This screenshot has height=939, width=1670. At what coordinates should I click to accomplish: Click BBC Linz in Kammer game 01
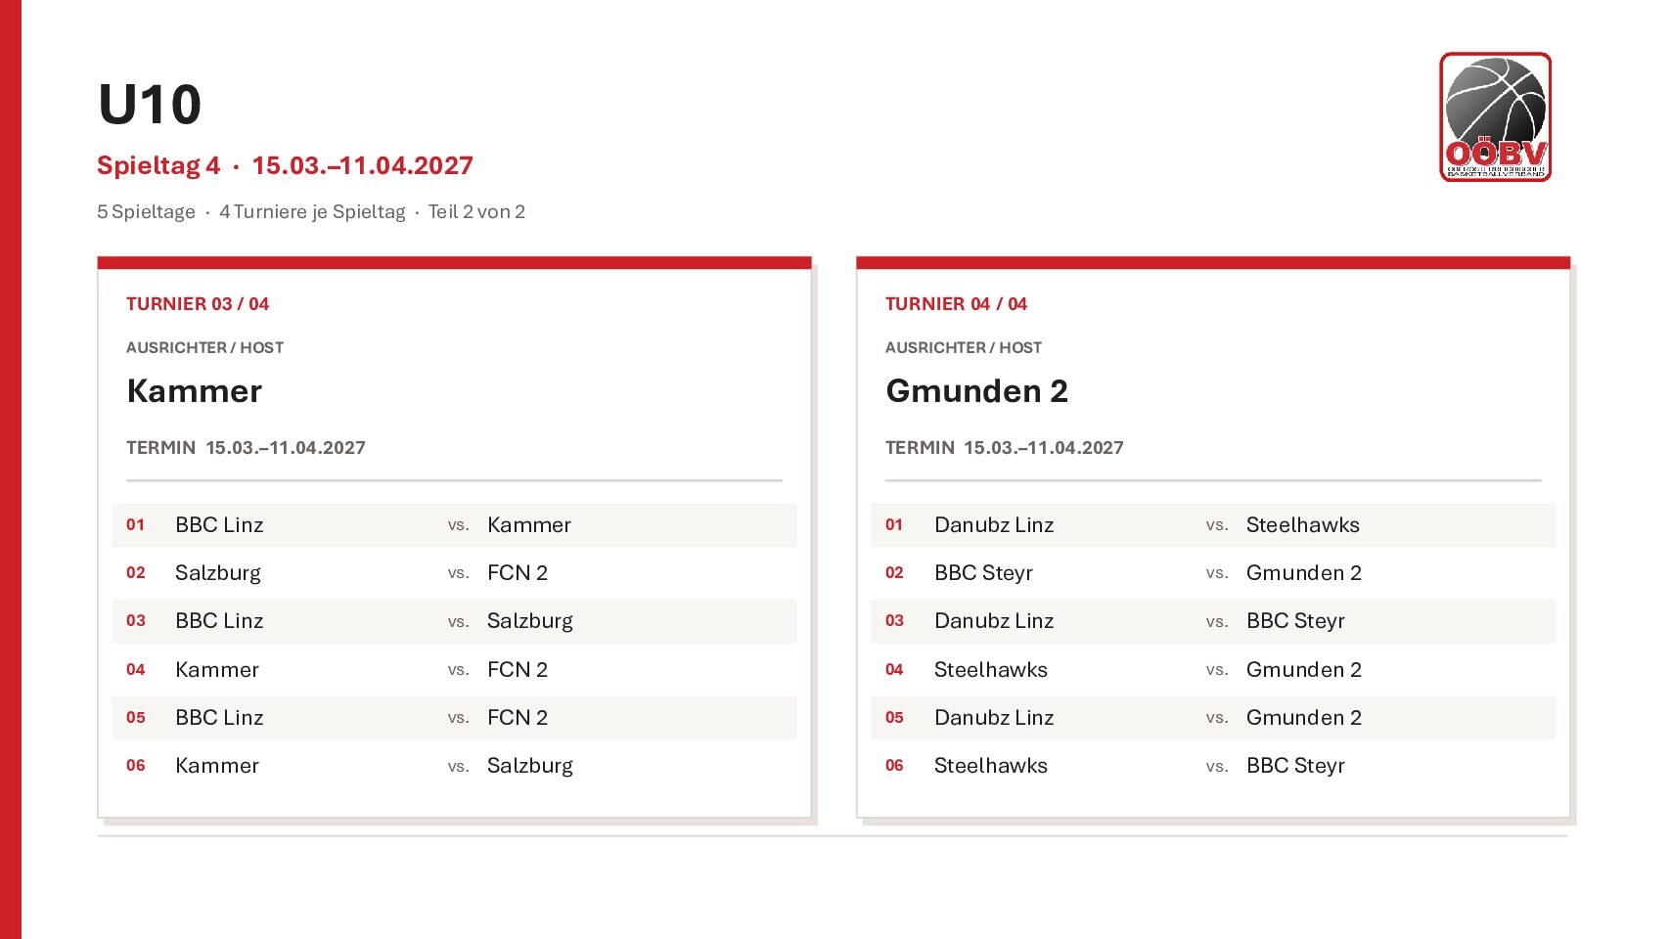pos(219,525)
